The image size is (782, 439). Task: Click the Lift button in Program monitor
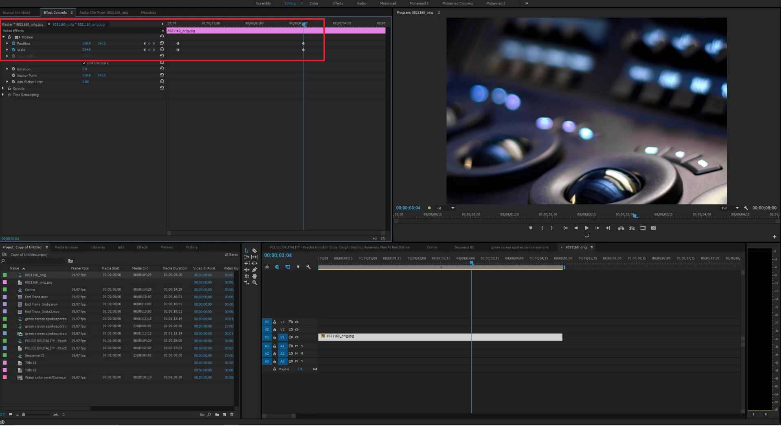621,228
